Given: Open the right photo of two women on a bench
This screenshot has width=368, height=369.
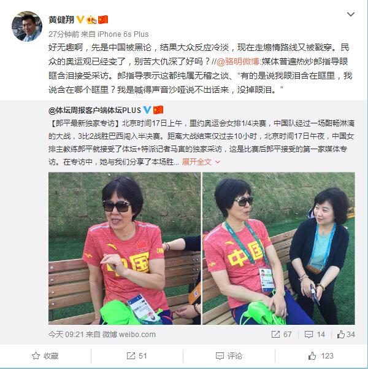Looking at the screenshot, I should tap(278, 249).
